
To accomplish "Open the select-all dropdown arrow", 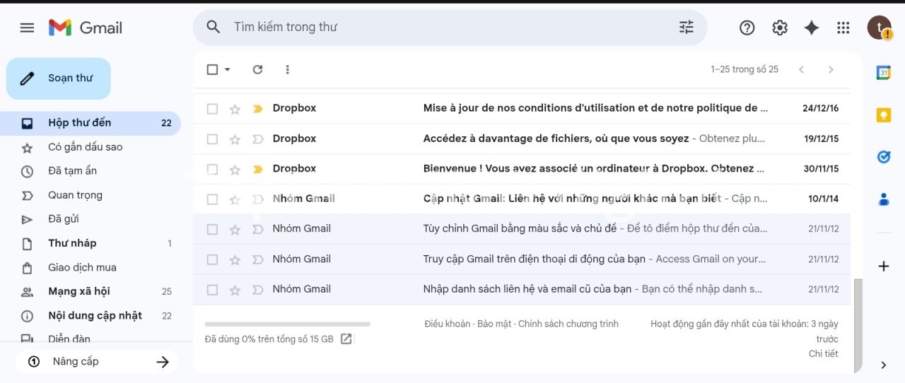I will click(228, 69).
